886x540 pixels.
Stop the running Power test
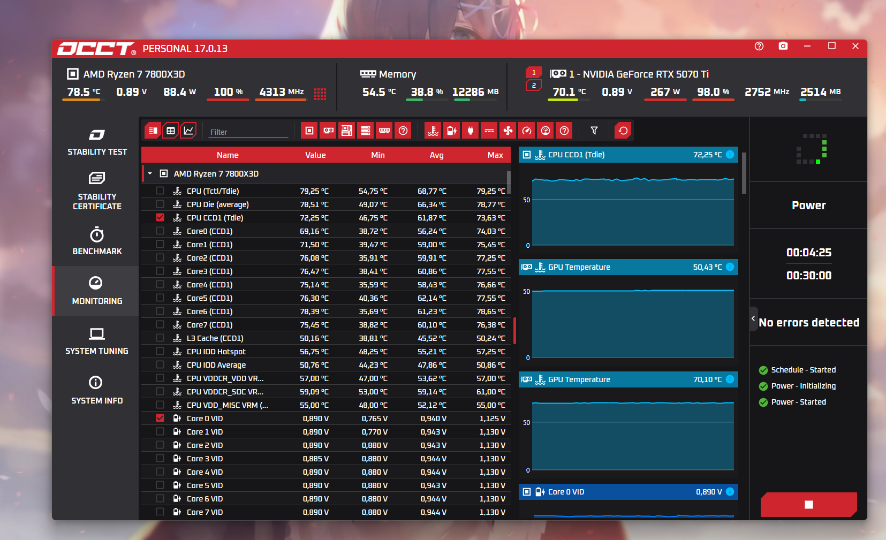click(809, 505)
